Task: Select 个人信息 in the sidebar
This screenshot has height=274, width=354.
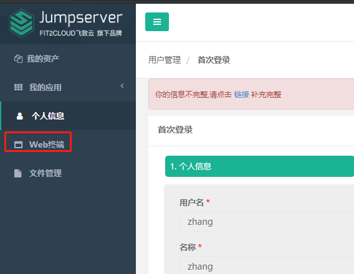Action: 68,116
